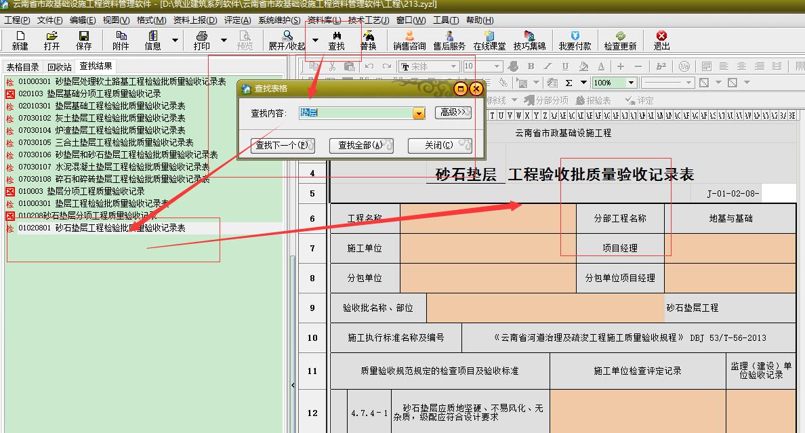Open the 查找 (Find) binoculars tool

(336, 40)
